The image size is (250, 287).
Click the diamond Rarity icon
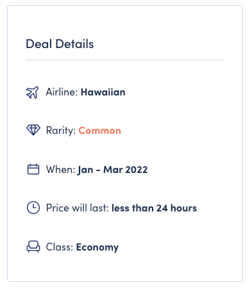33,130
